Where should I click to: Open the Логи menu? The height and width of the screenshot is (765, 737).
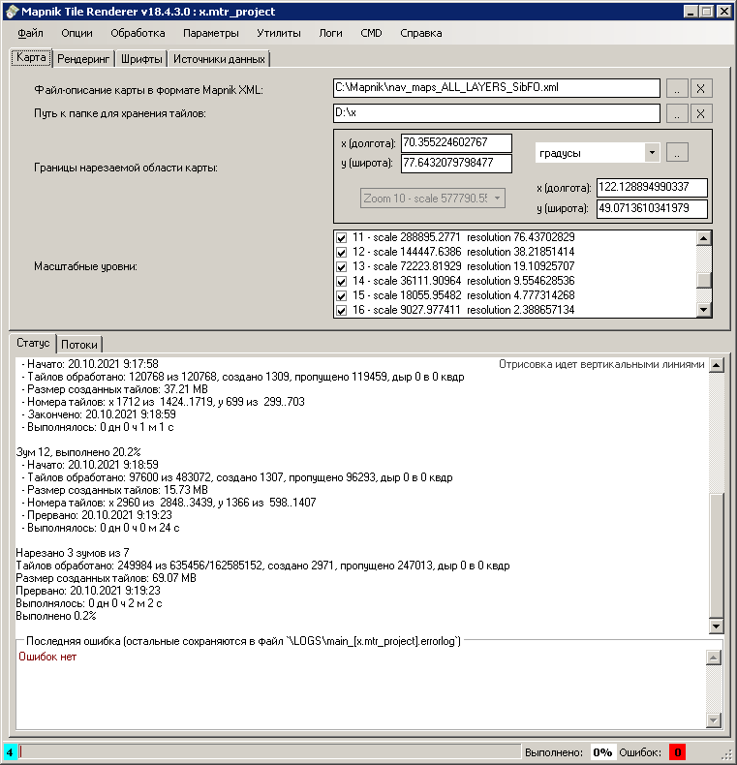pyautogui.click(x=330, y=33)
